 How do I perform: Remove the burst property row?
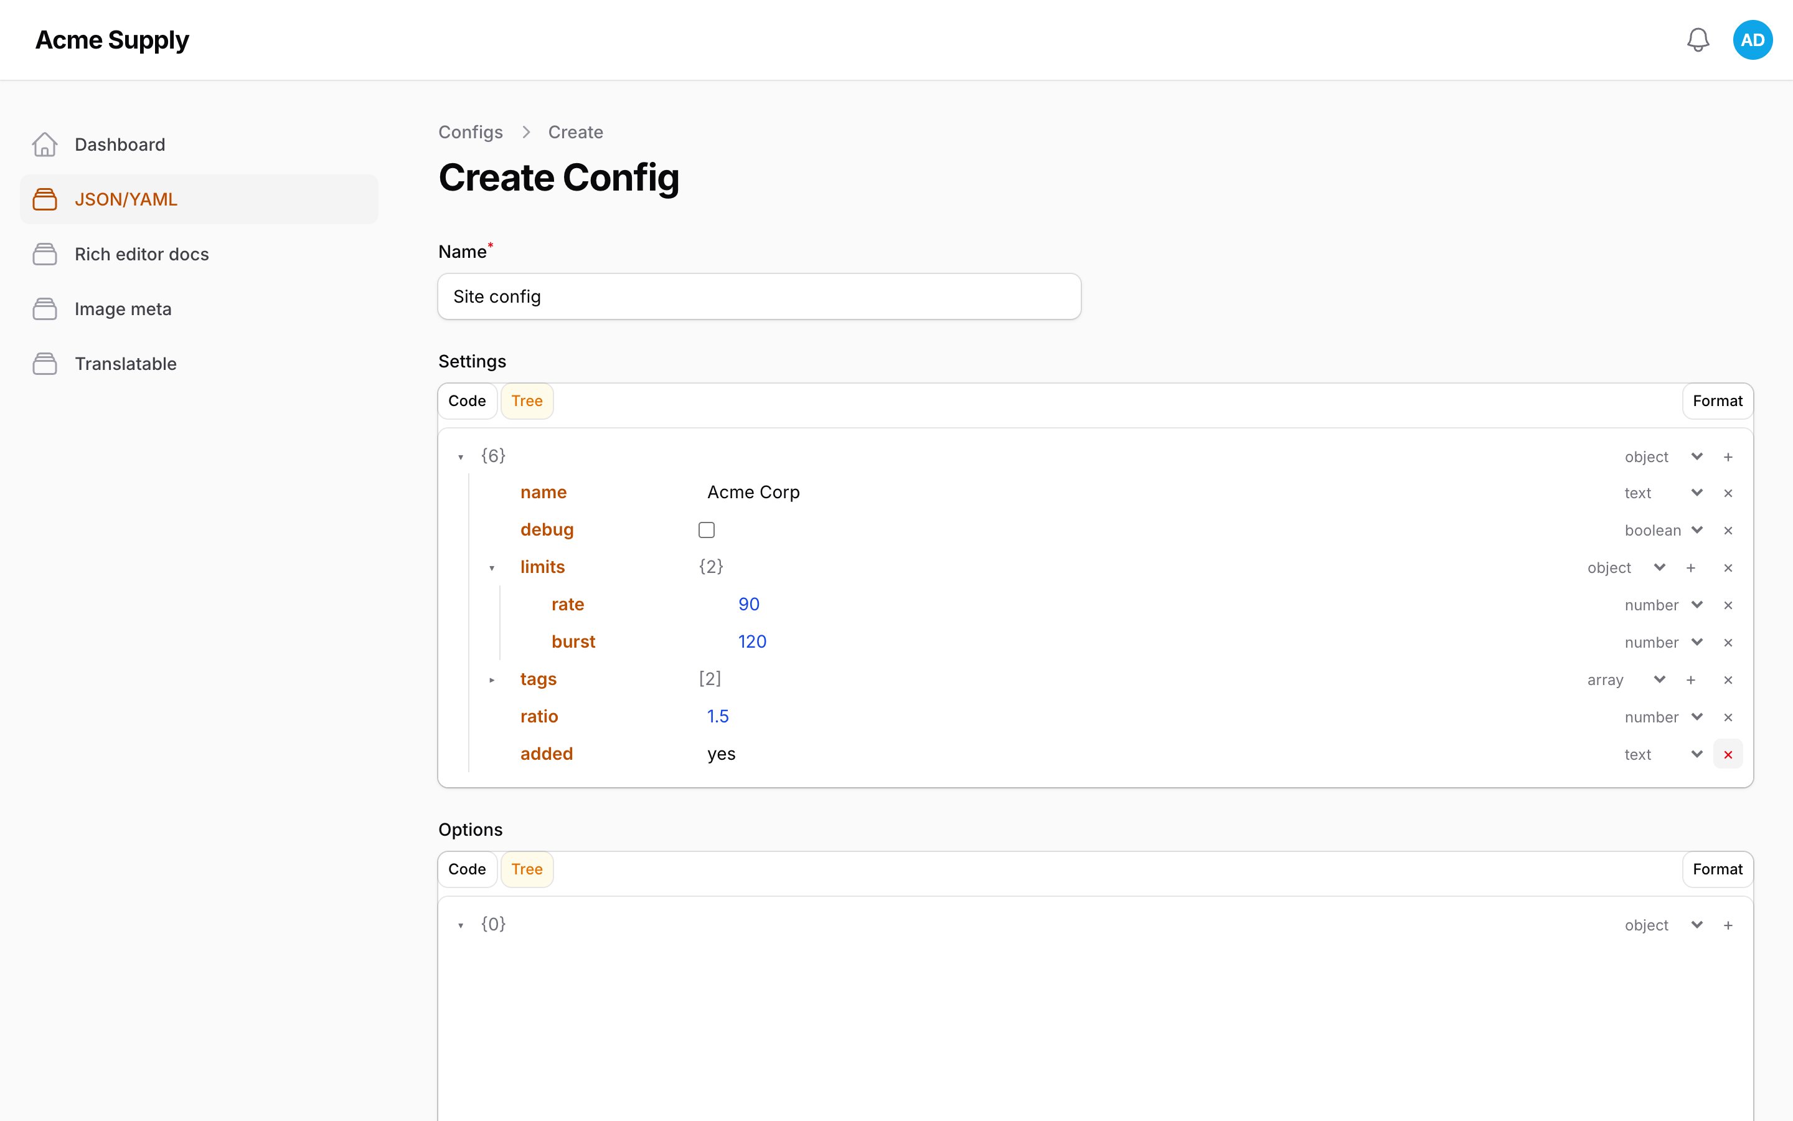pyautogui.click(x=1728, y=643)
